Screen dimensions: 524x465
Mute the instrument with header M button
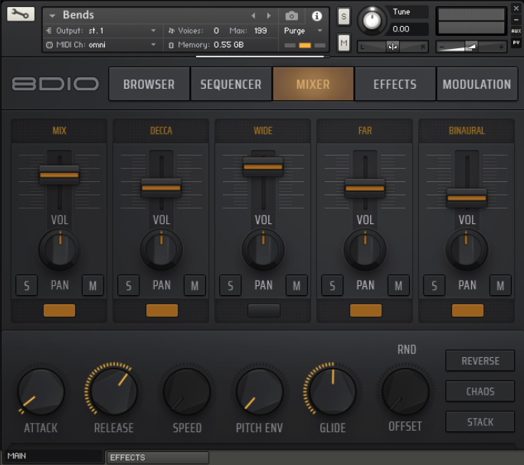pyautogui.click(x=344, y=43)
